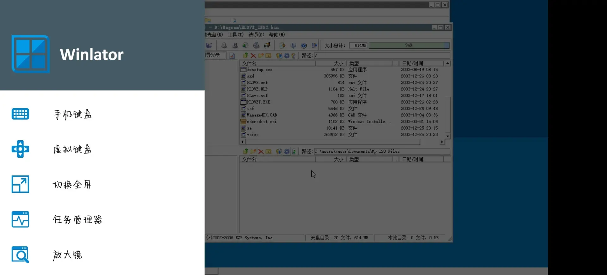
Task: Select the file HLOVE.HLP
Action: point(257,89)
